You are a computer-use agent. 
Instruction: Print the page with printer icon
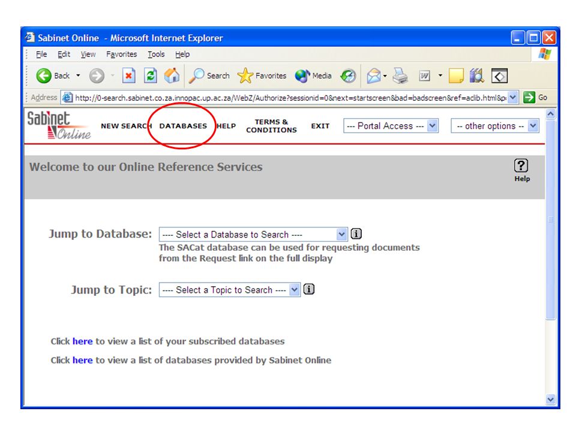coord(400,76)
